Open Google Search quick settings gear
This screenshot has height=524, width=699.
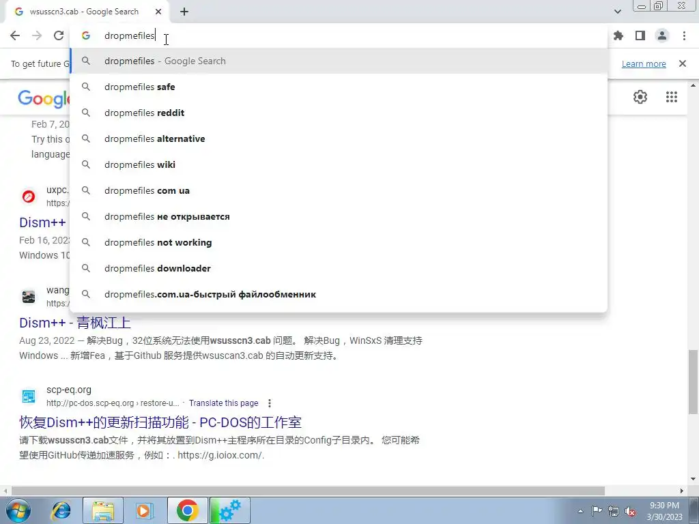(x=640, y=97)
